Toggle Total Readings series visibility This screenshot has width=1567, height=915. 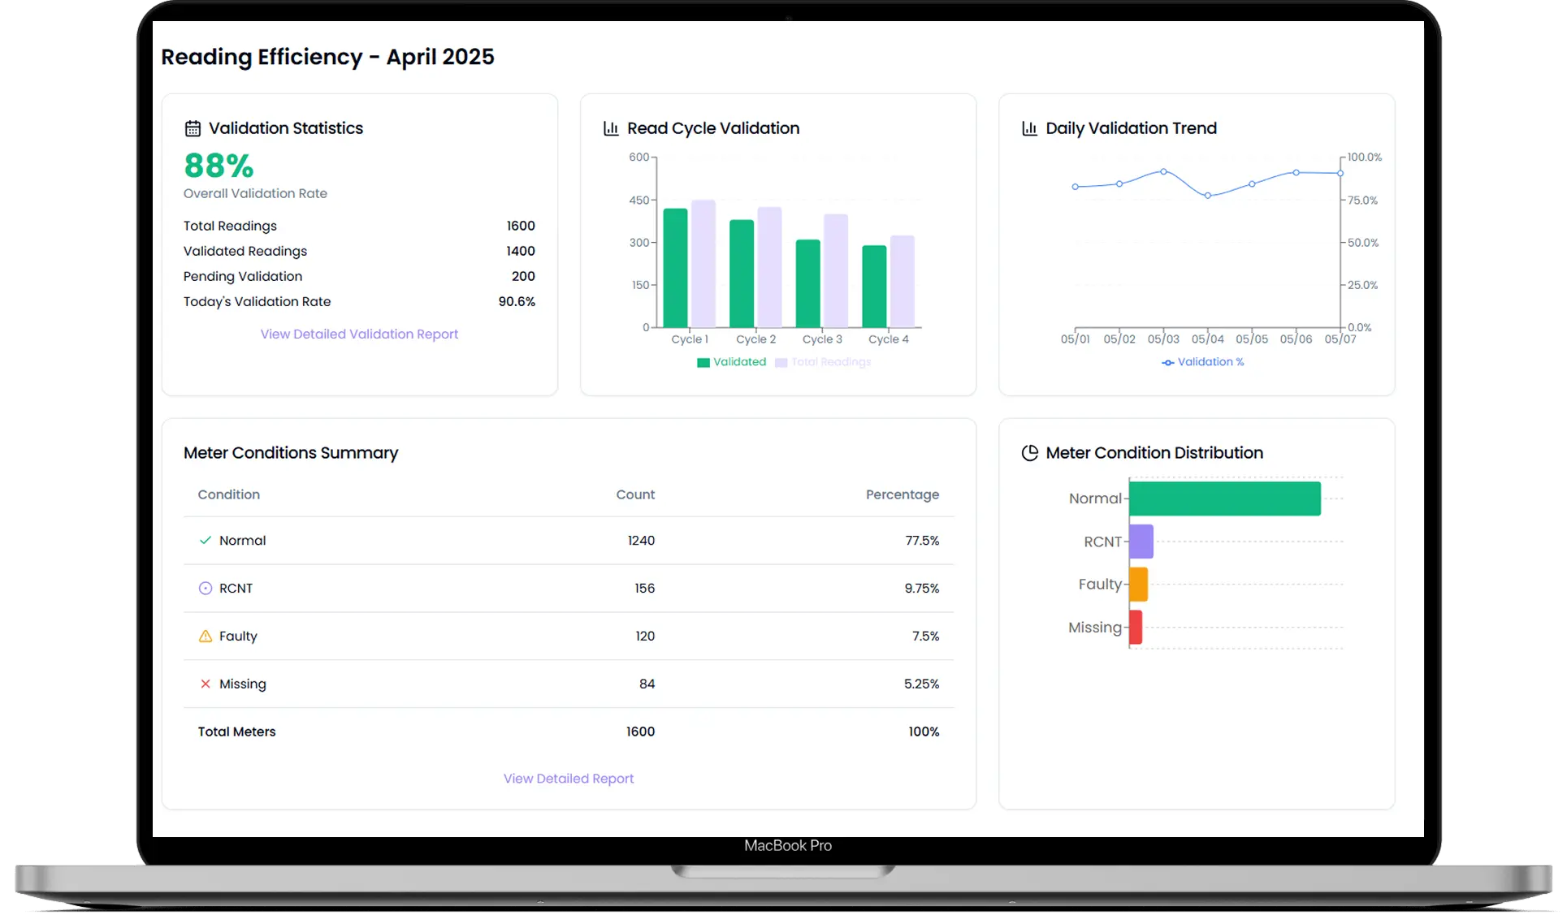(823, 362)
